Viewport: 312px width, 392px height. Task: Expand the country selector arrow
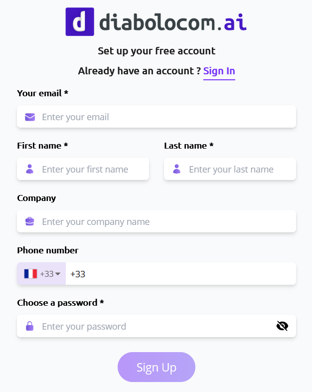tap(58, 274)
